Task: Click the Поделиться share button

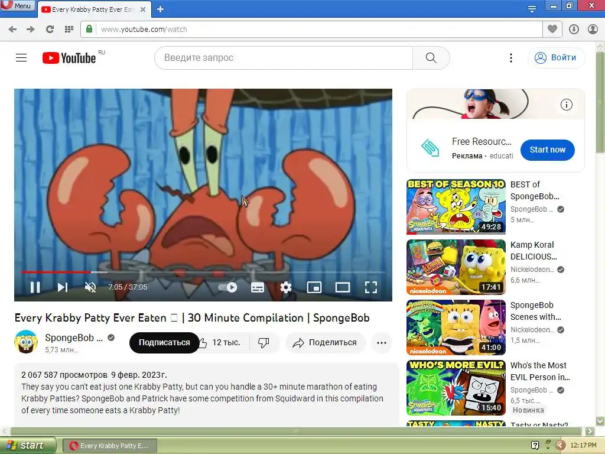Action: point(326,342)
